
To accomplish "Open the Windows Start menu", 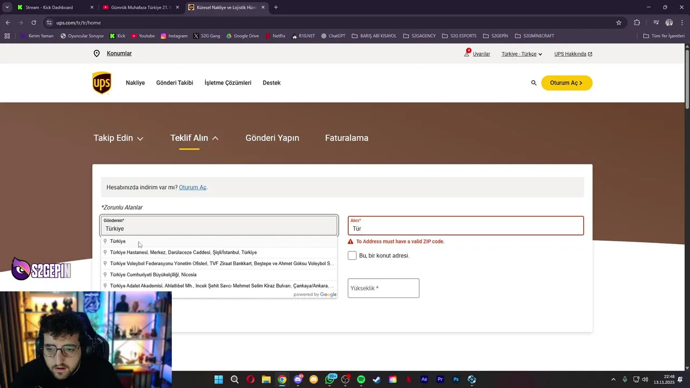I will 218,379.
